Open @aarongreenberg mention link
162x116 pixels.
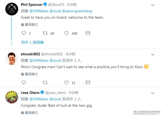click(x=77, y=11)
